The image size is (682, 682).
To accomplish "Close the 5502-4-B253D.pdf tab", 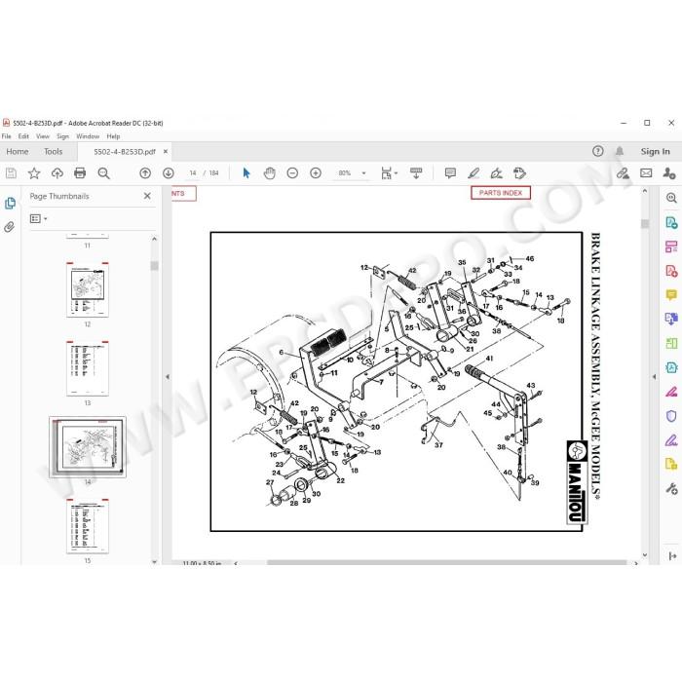I will pyautogui.click(x=166, y=151).
